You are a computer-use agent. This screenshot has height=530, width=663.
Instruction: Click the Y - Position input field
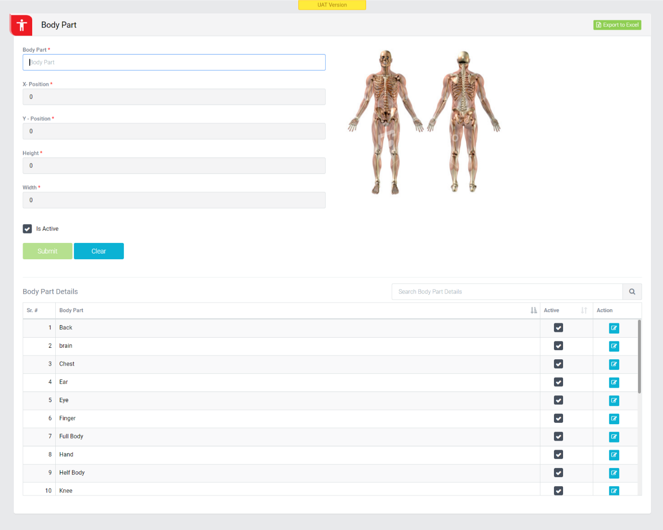(174, 131)
